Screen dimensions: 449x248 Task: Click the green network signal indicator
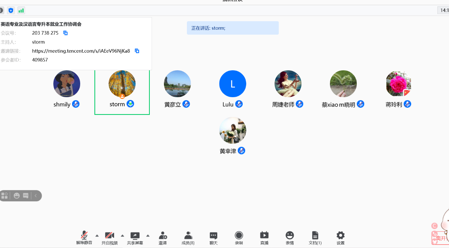(21, 11)
